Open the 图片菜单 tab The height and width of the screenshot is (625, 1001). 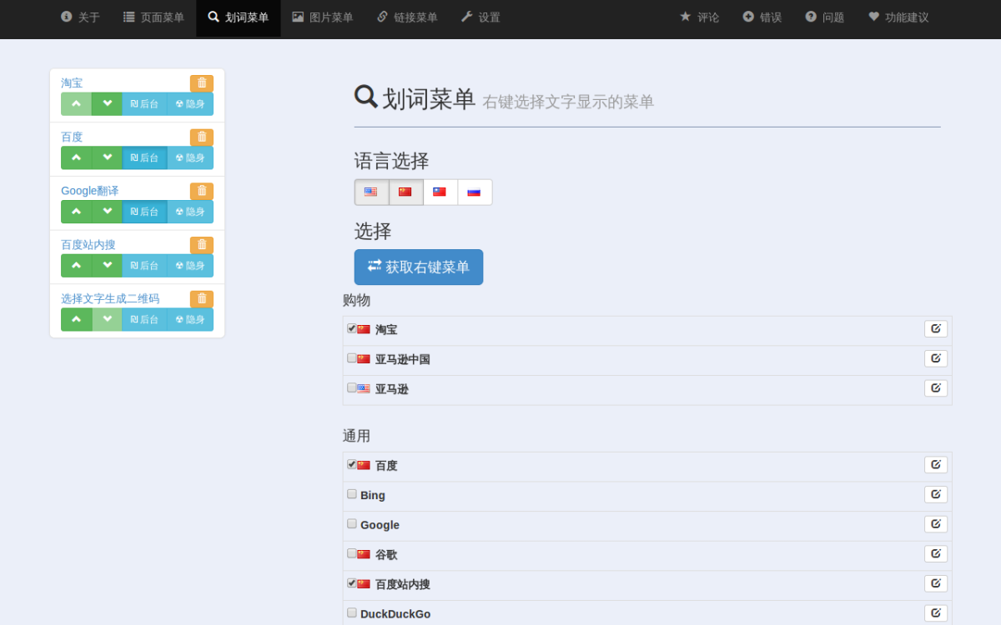pos(322,17)
